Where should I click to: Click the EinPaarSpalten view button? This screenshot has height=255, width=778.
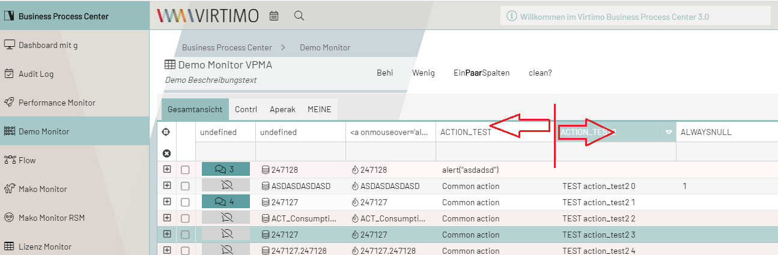481,73
